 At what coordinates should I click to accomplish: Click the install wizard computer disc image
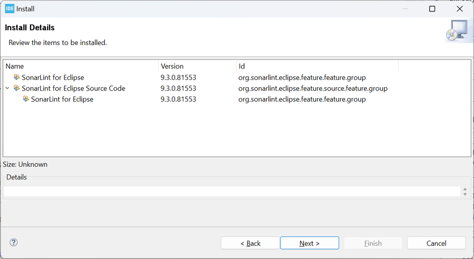(x=458, y=30)
